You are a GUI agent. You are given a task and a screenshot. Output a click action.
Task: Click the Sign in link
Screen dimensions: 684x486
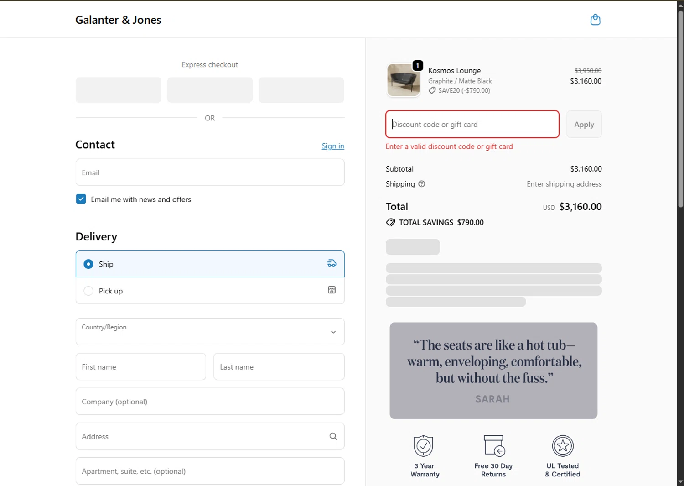(333, 146)
